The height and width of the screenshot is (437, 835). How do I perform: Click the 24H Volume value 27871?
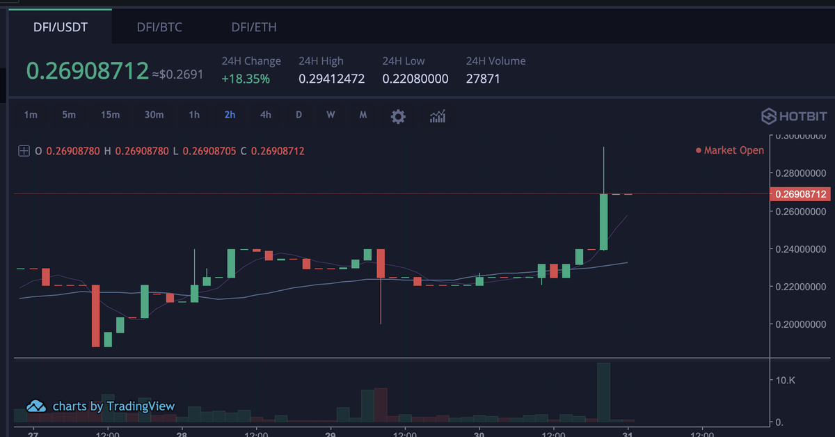coord(483,79)
